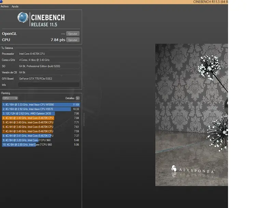Image resolution: width=256 pixels, height=208 pixels.
Task: Click the Procesador field Intel Core i5-4670K CPU
Action: [x=49, y=54]
